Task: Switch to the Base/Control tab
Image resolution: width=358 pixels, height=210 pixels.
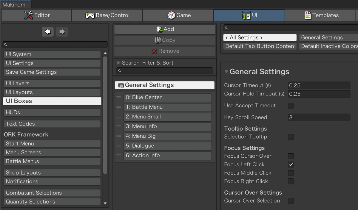Action: tap(107, 15)
